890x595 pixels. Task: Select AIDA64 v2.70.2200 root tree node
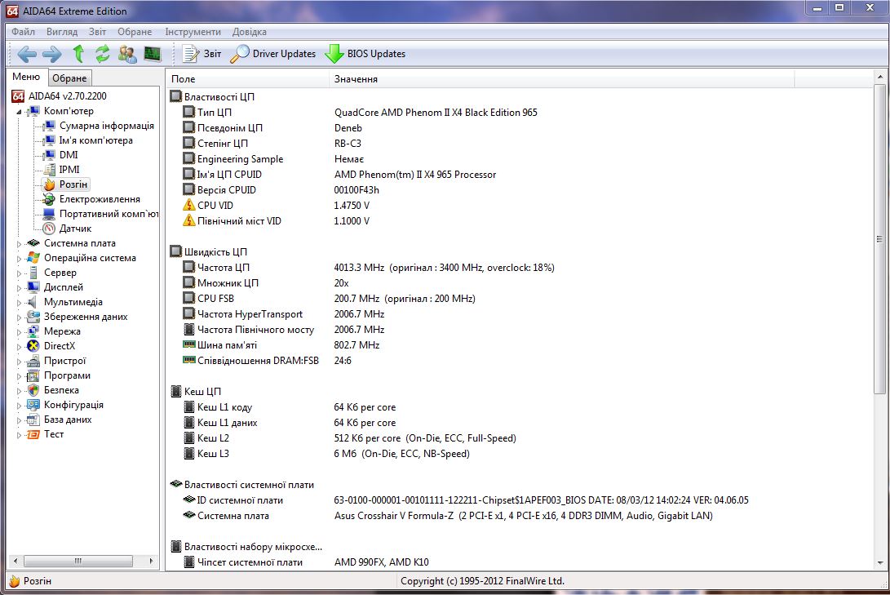click(x=60, y=96)
